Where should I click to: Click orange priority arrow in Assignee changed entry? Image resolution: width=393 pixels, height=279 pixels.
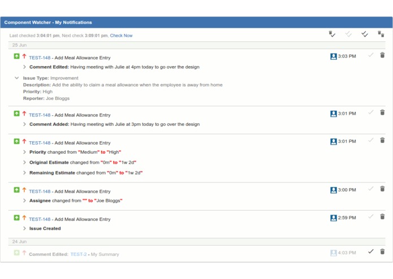[x=24, y=190]
